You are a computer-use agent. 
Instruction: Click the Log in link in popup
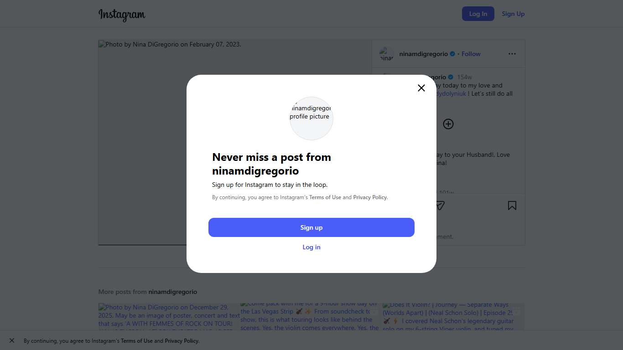(311, 247)
